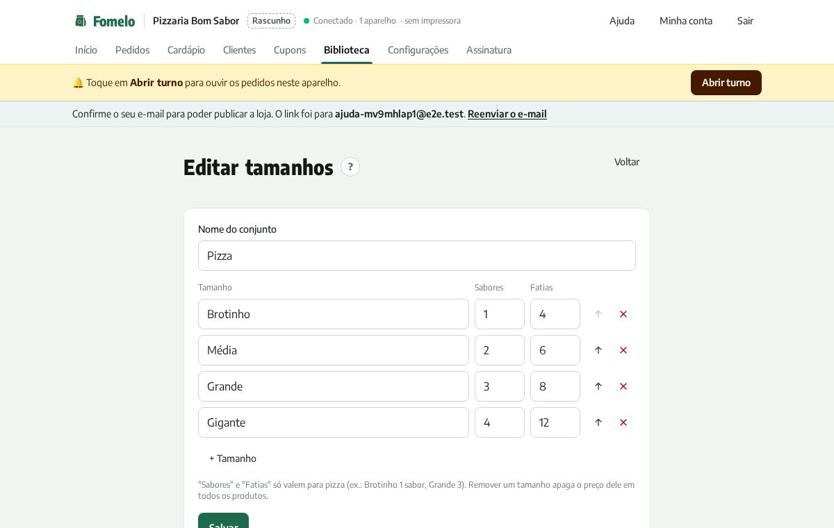This screenshot has width=834, height=528.
Task: Remove the Gigante size row
Action: click(x=623, y=422)
